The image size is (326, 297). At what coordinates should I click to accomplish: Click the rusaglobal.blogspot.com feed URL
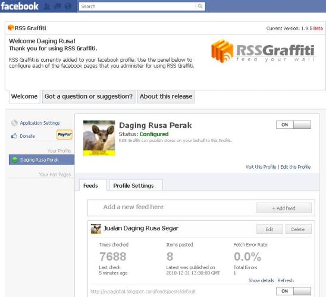pyautogui.click(x=143, y=292)
